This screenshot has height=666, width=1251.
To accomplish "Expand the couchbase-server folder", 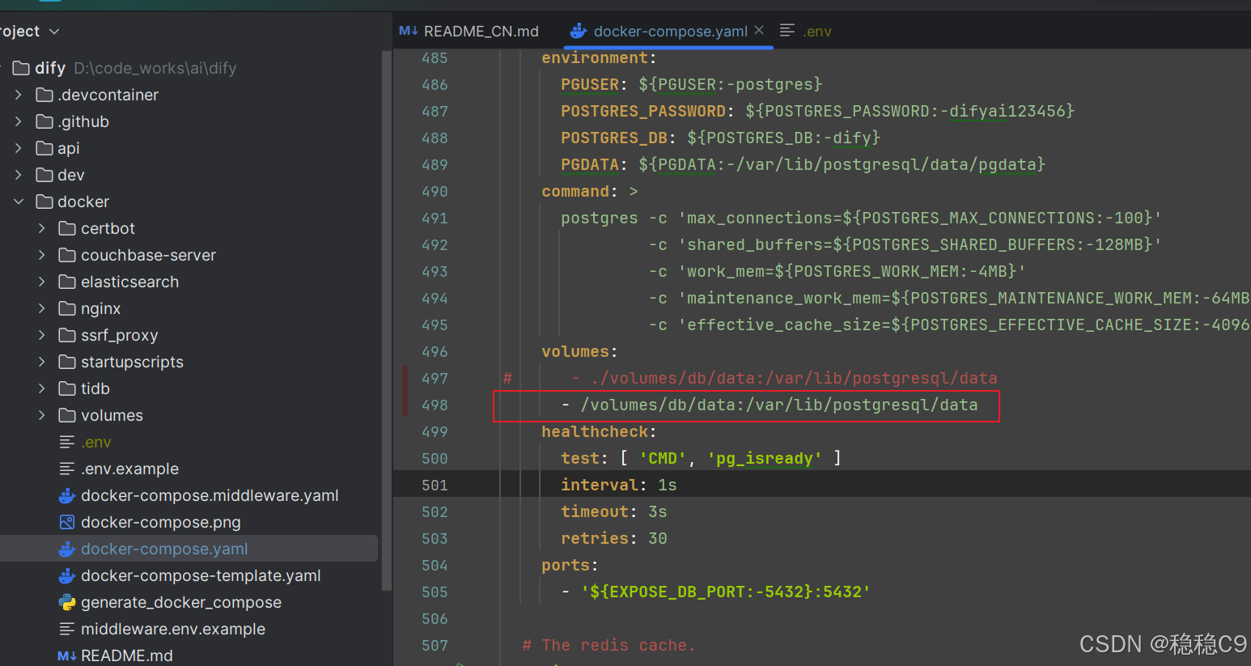I will point(42,255).
